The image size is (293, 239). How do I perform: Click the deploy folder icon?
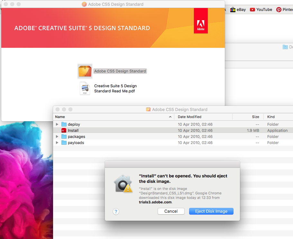pyautogui.click(x=64, y=124)
